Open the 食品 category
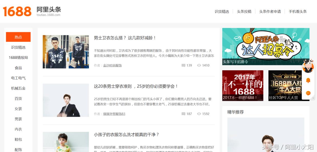The height and width of the screenshot is (152, 317). tap(18, 68)
